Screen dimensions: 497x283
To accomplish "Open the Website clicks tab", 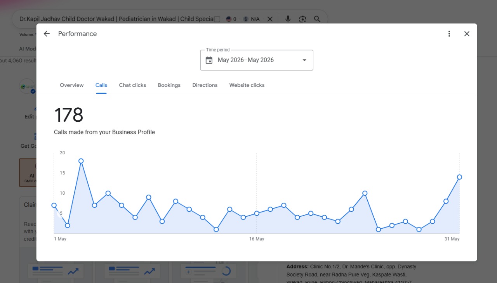I will click(x=247, y=85).
